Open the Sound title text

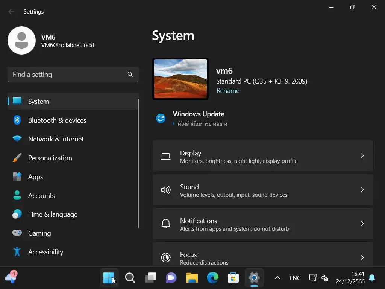click(189, 187)
